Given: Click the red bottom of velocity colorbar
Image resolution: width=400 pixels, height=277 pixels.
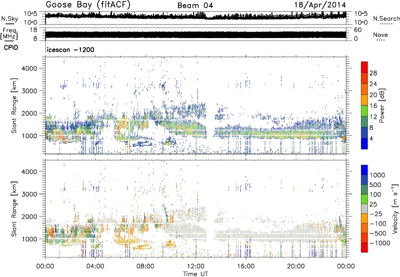Looking at the screenshot, I should (x=364, y=247).
